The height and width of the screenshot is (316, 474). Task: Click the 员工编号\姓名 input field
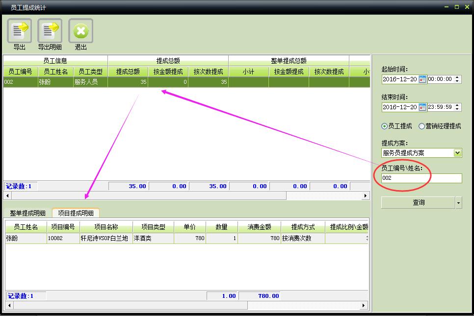tap(421, 178)
